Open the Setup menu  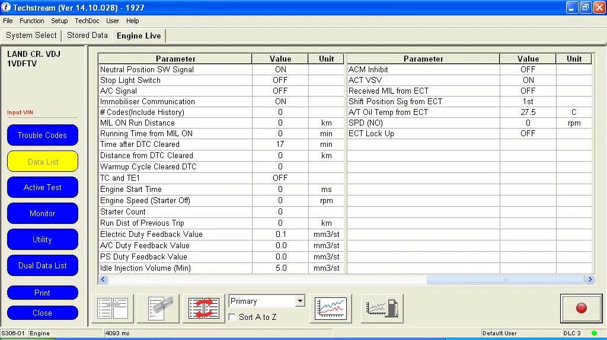tap(59, 21)
